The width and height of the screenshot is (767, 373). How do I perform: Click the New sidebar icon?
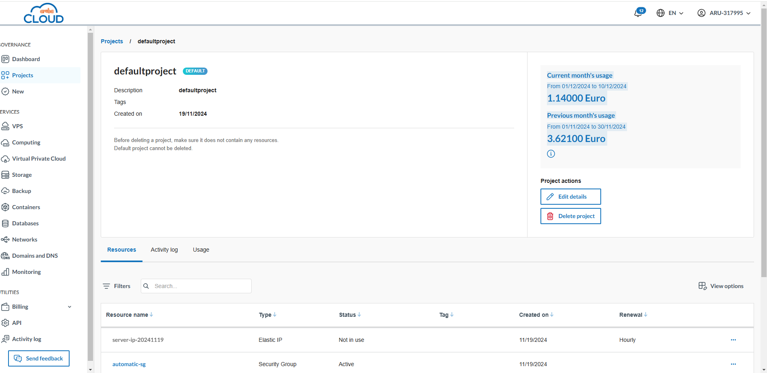click(5, 91)
